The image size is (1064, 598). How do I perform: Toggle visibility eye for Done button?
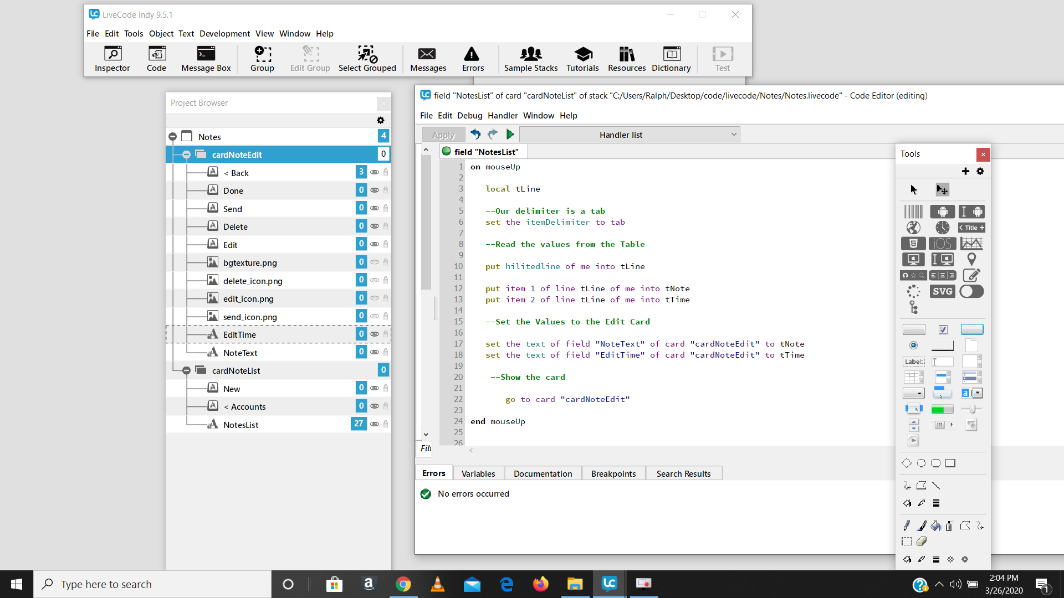tap(375, 190)
